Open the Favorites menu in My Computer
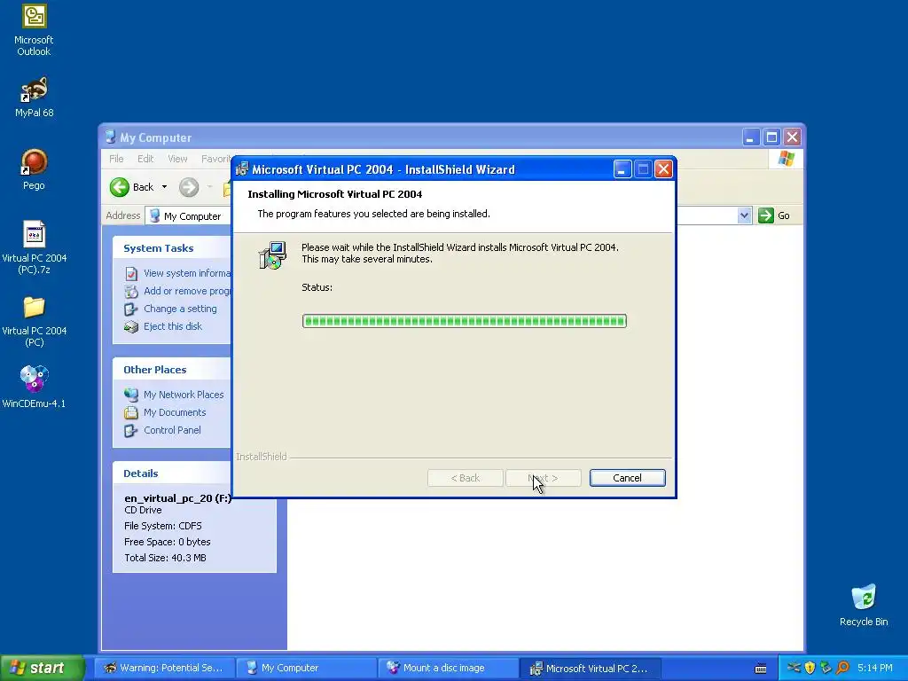908x681 pixels. click(216, 159)
